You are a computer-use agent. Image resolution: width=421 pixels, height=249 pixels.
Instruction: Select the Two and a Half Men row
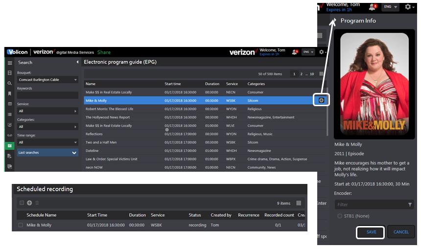205,142
